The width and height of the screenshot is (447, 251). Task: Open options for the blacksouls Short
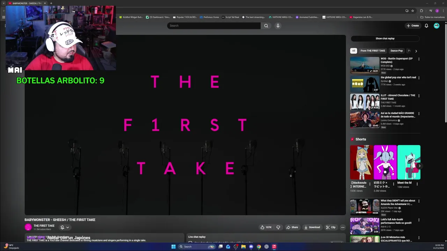(370, 184)
